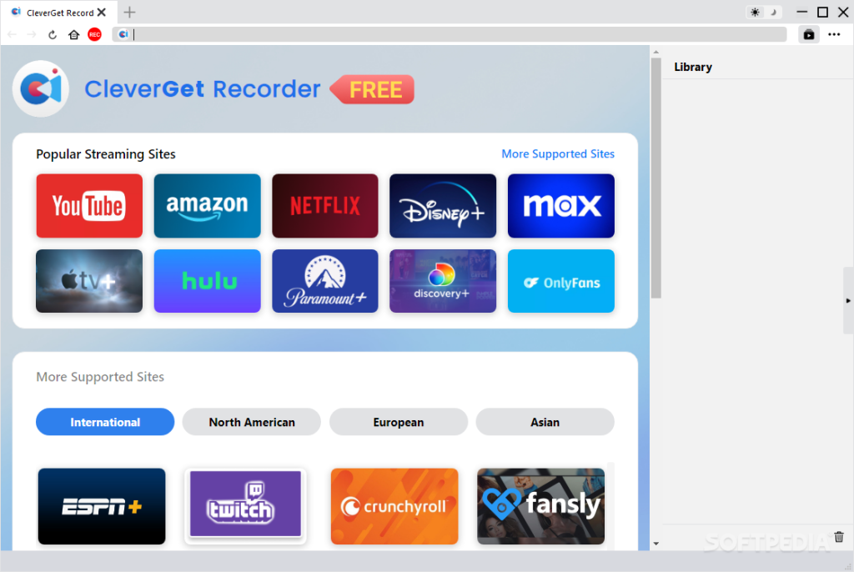Screen dimensions: 854x572
Task: Open the Disney+ tile
Action: (x=443, y=206)
